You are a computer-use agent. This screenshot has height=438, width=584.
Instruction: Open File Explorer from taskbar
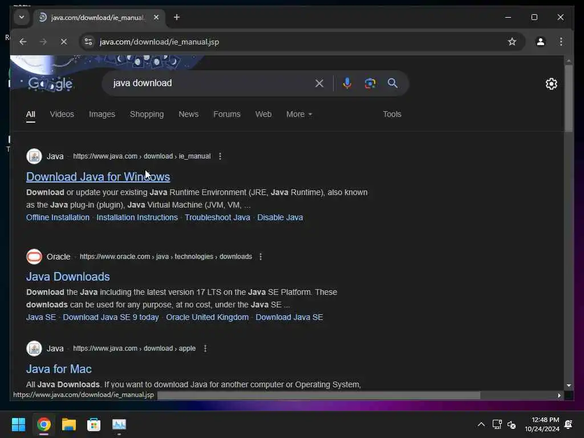coord(69,424)
